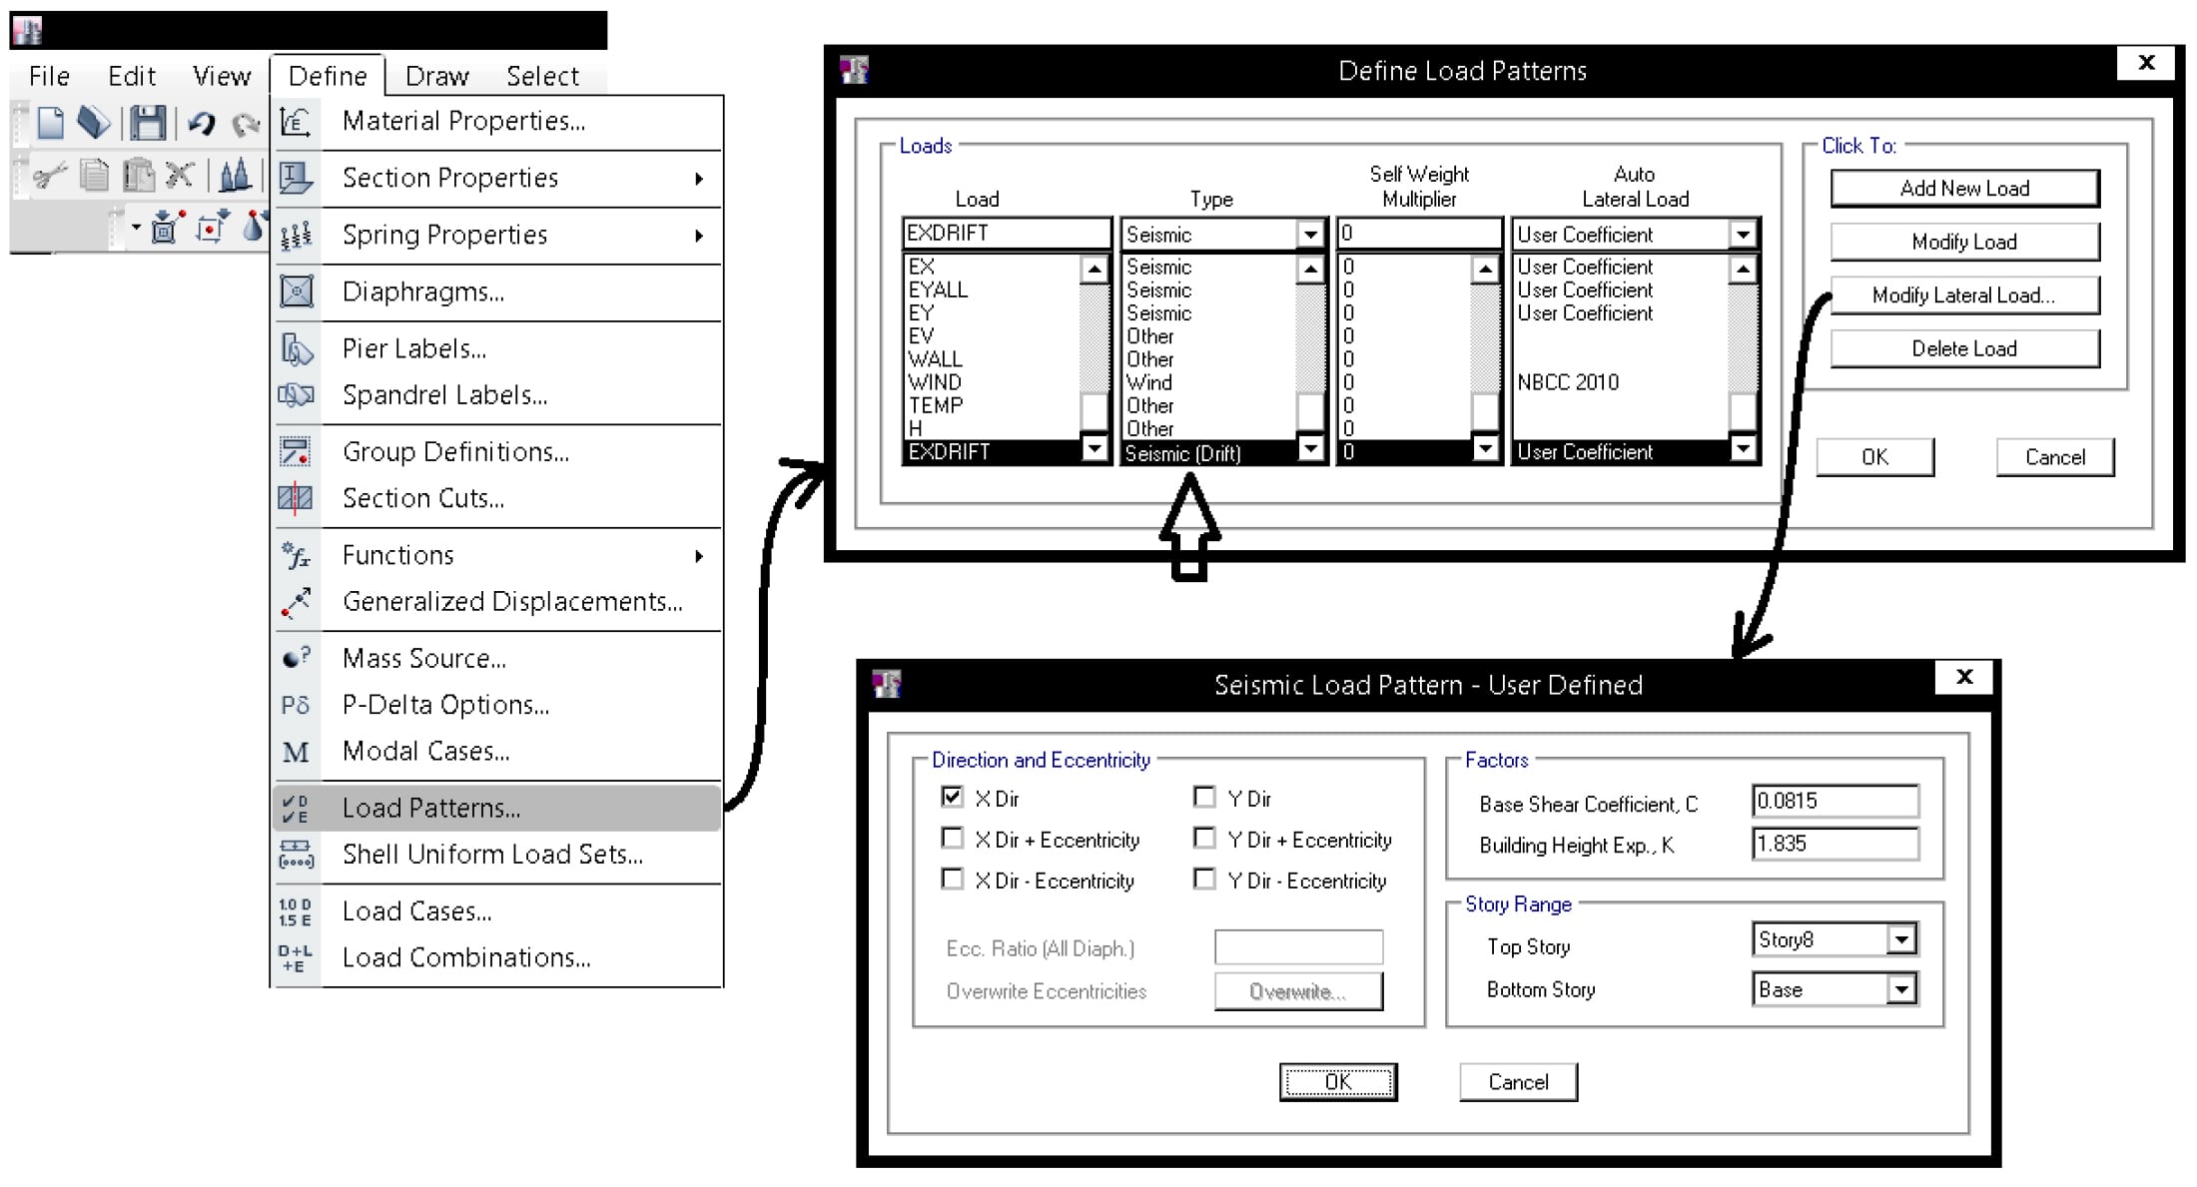Open the View menu
The image size is (2197, 1187).
(x=222, y=76)
